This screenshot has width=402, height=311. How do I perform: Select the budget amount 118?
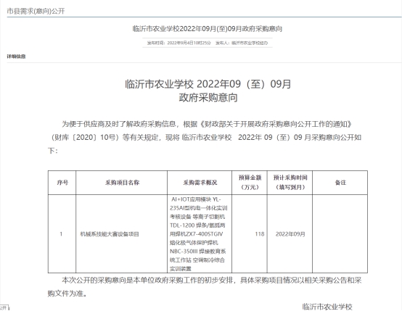pyautogui.click(x=260, y=234)
